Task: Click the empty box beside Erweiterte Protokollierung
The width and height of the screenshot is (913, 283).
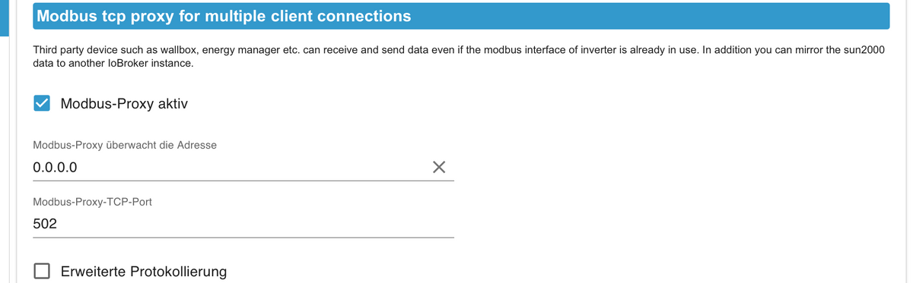Action: click(43, 271)
